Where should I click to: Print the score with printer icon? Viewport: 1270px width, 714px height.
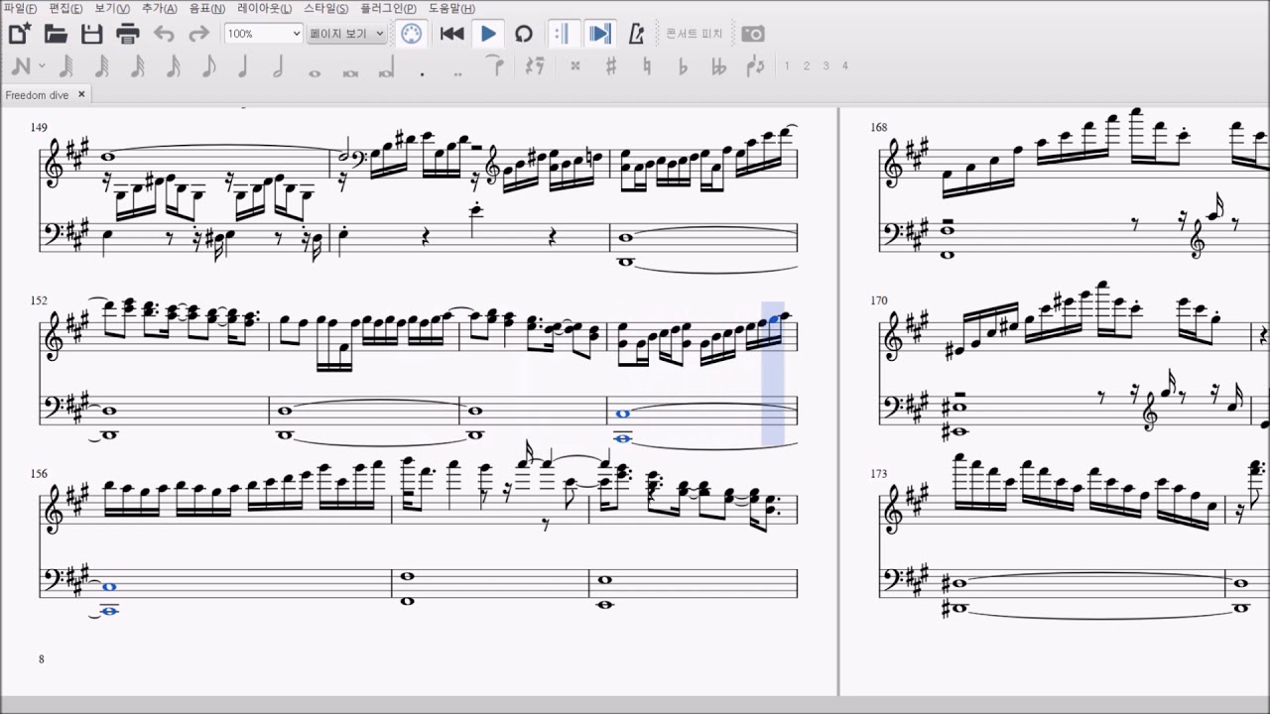128,34
